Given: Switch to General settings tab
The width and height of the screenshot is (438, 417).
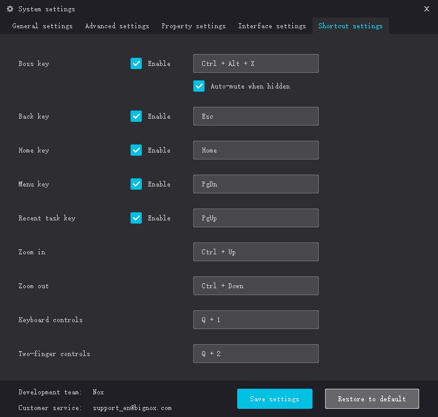Looking at the screenshot, I should [42, 26].
